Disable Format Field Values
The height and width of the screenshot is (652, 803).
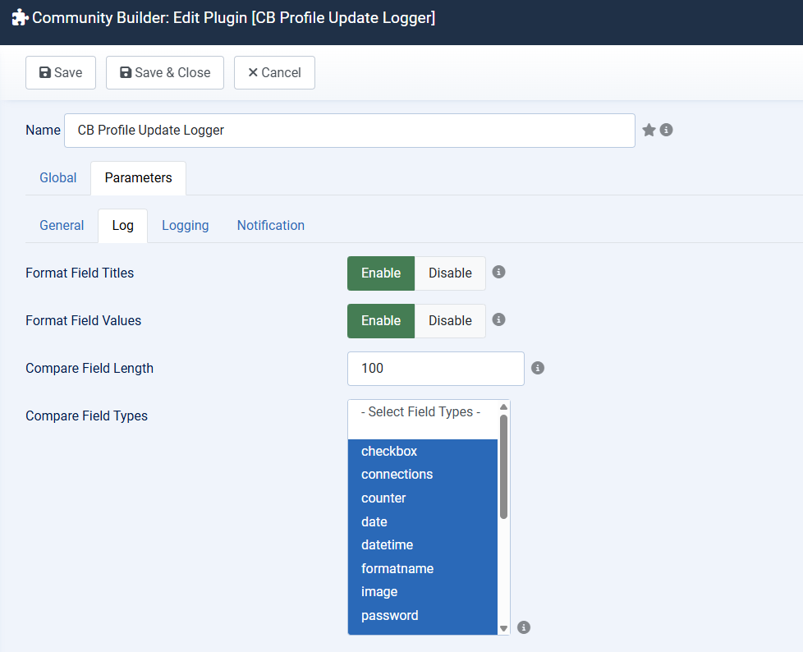tap(450, 320)
